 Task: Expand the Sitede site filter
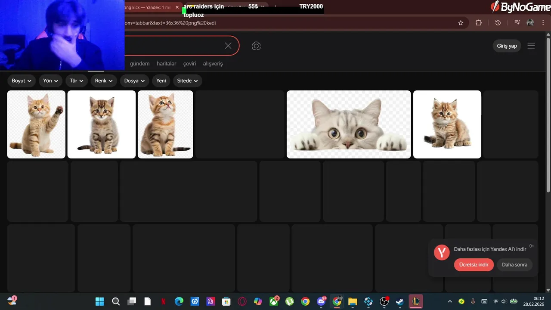(188, 81)
